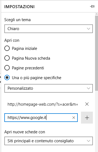Click the chevron arrow of the theme dropdown
This screenshot has width=98, height=152.
(x=89, y=29)
